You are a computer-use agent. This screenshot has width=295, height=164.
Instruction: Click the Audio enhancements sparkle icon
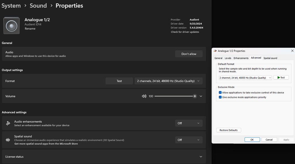(8, 123)
